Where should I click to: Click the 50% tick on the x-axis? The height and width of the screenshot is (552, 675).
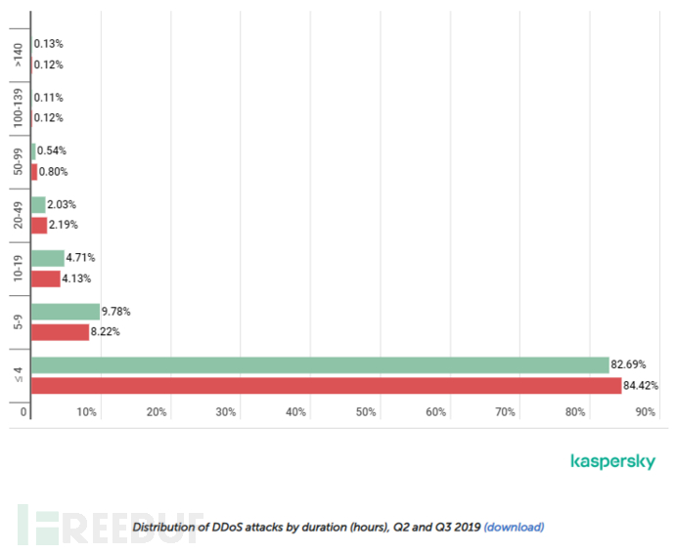366,412
